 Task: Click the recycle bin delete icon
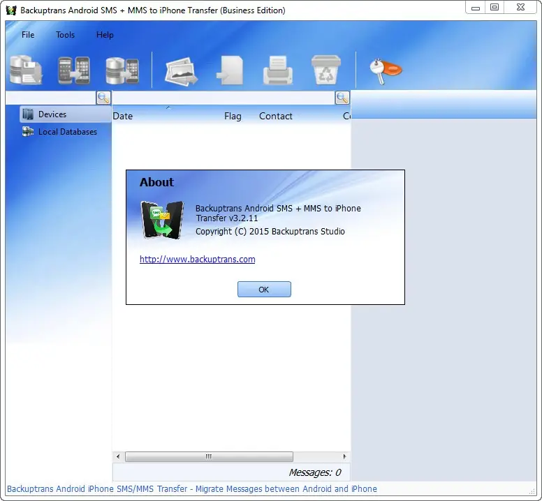point(326,70)
